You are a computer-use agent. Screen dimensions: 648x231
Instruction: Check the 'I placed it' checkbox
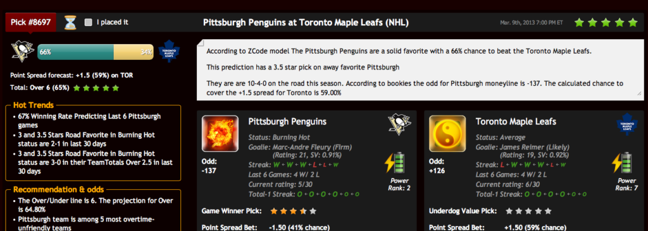pyautogui.click(x=88, y=22)
